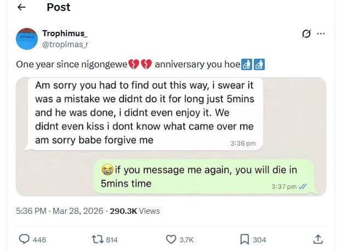
Task: Click the back arrow next to Post
Action: pos(21,8)
